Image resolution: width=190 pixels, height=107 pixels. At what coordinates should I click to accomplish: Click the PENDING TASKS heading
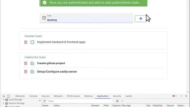(x=33, y=36)
